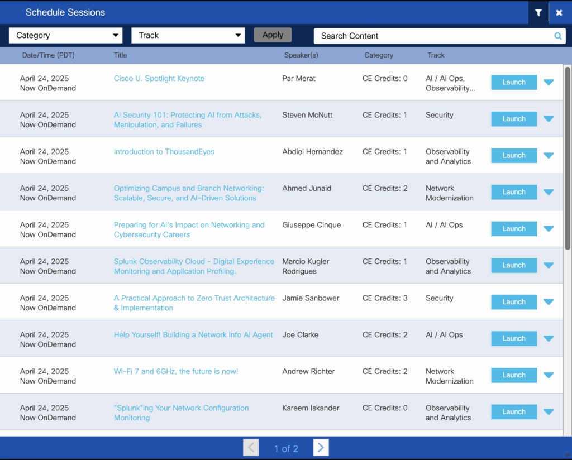Screen dimensions: 572x460
Task: Click speaker name Ahmed Junaid
Action: pos(307,189)
